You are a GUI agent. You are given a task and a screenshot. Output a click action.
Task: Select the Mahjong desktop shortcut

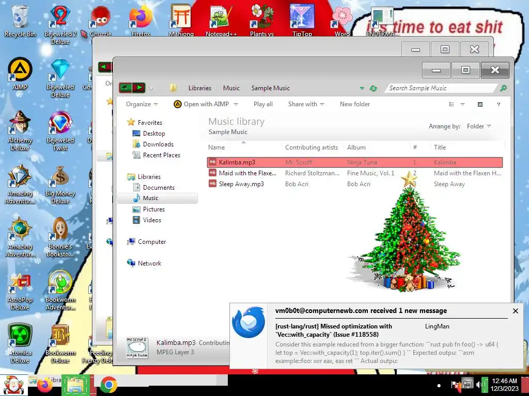pos(181,20)
